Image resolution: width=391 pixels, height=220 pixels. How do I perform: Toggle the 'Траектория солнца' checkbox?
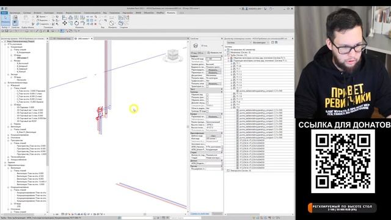click(207, 86)
